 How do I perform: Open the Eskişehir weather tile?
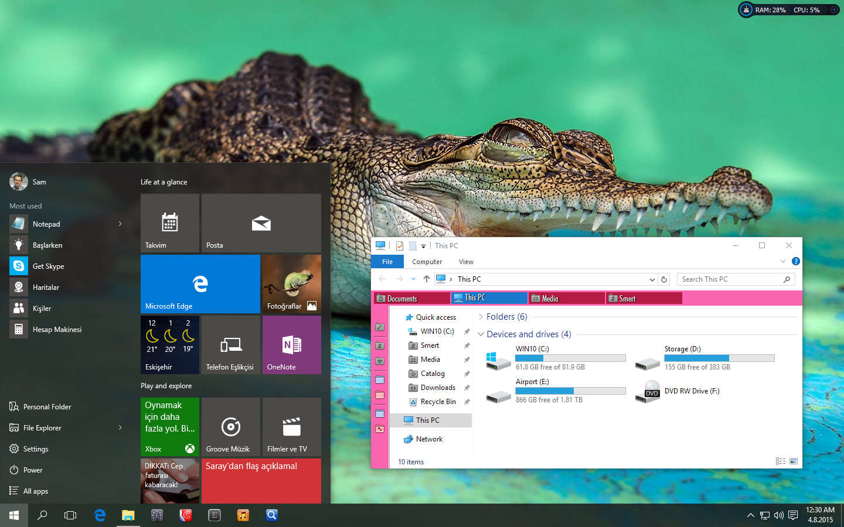170,345
